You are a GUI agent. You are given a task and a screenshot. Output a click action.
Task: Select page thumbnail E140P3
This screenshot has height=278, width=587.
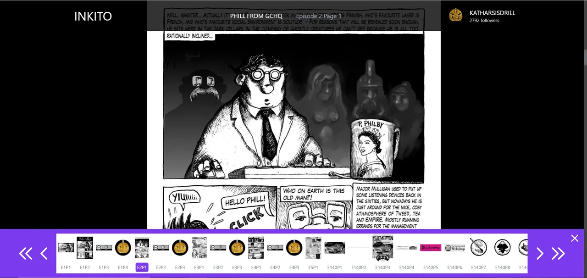click(383, 248)
